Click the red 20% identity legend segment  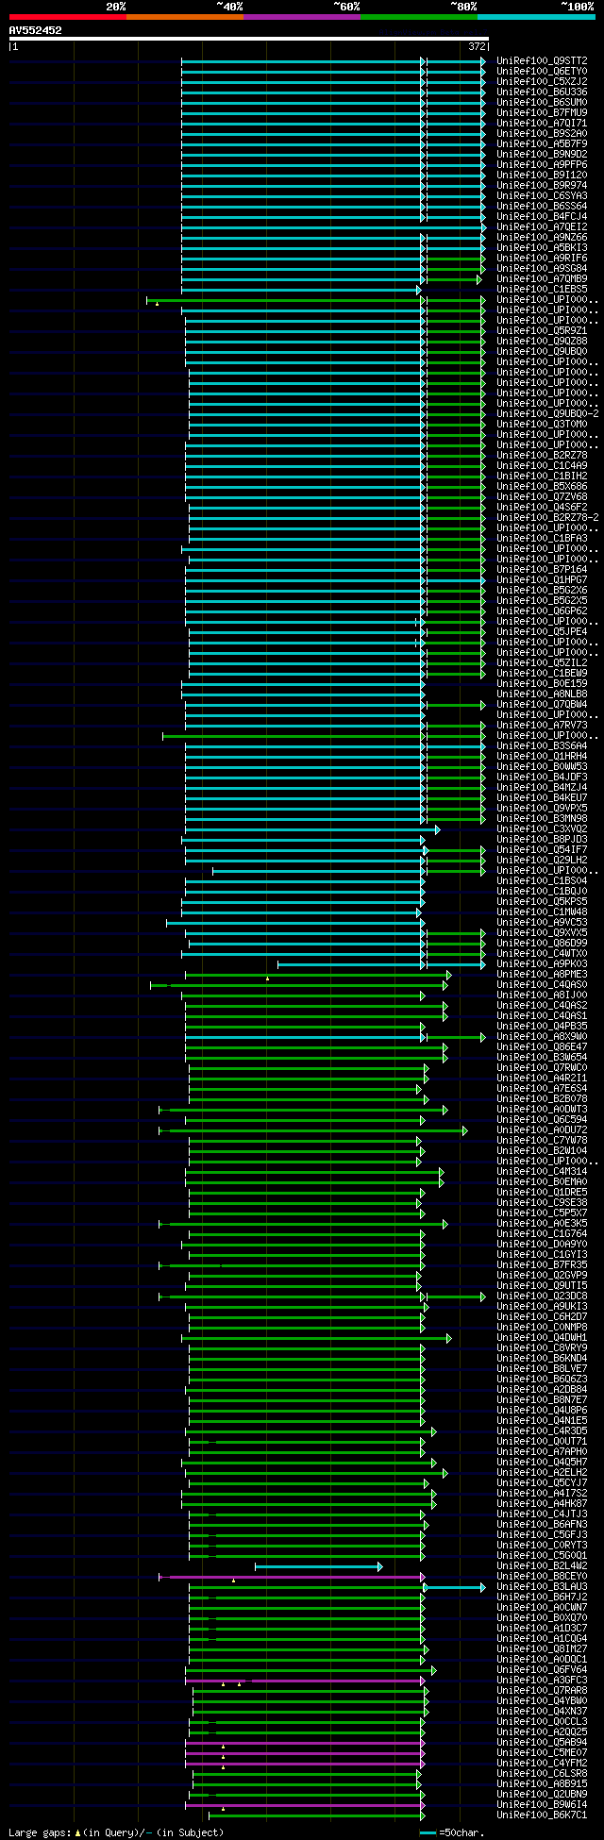coord(68,17)
